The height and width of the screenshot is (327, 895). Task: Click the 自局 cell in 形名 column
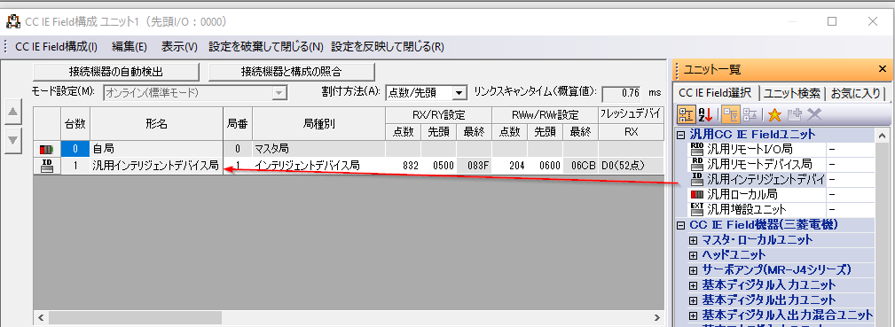(156, 150)
